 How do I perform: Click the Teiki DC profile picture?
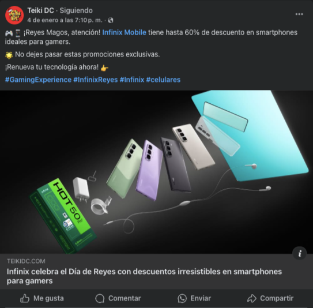coord(14,15)
